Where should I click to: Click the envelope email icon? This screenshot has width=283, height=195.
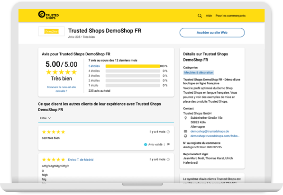[185, 131]
